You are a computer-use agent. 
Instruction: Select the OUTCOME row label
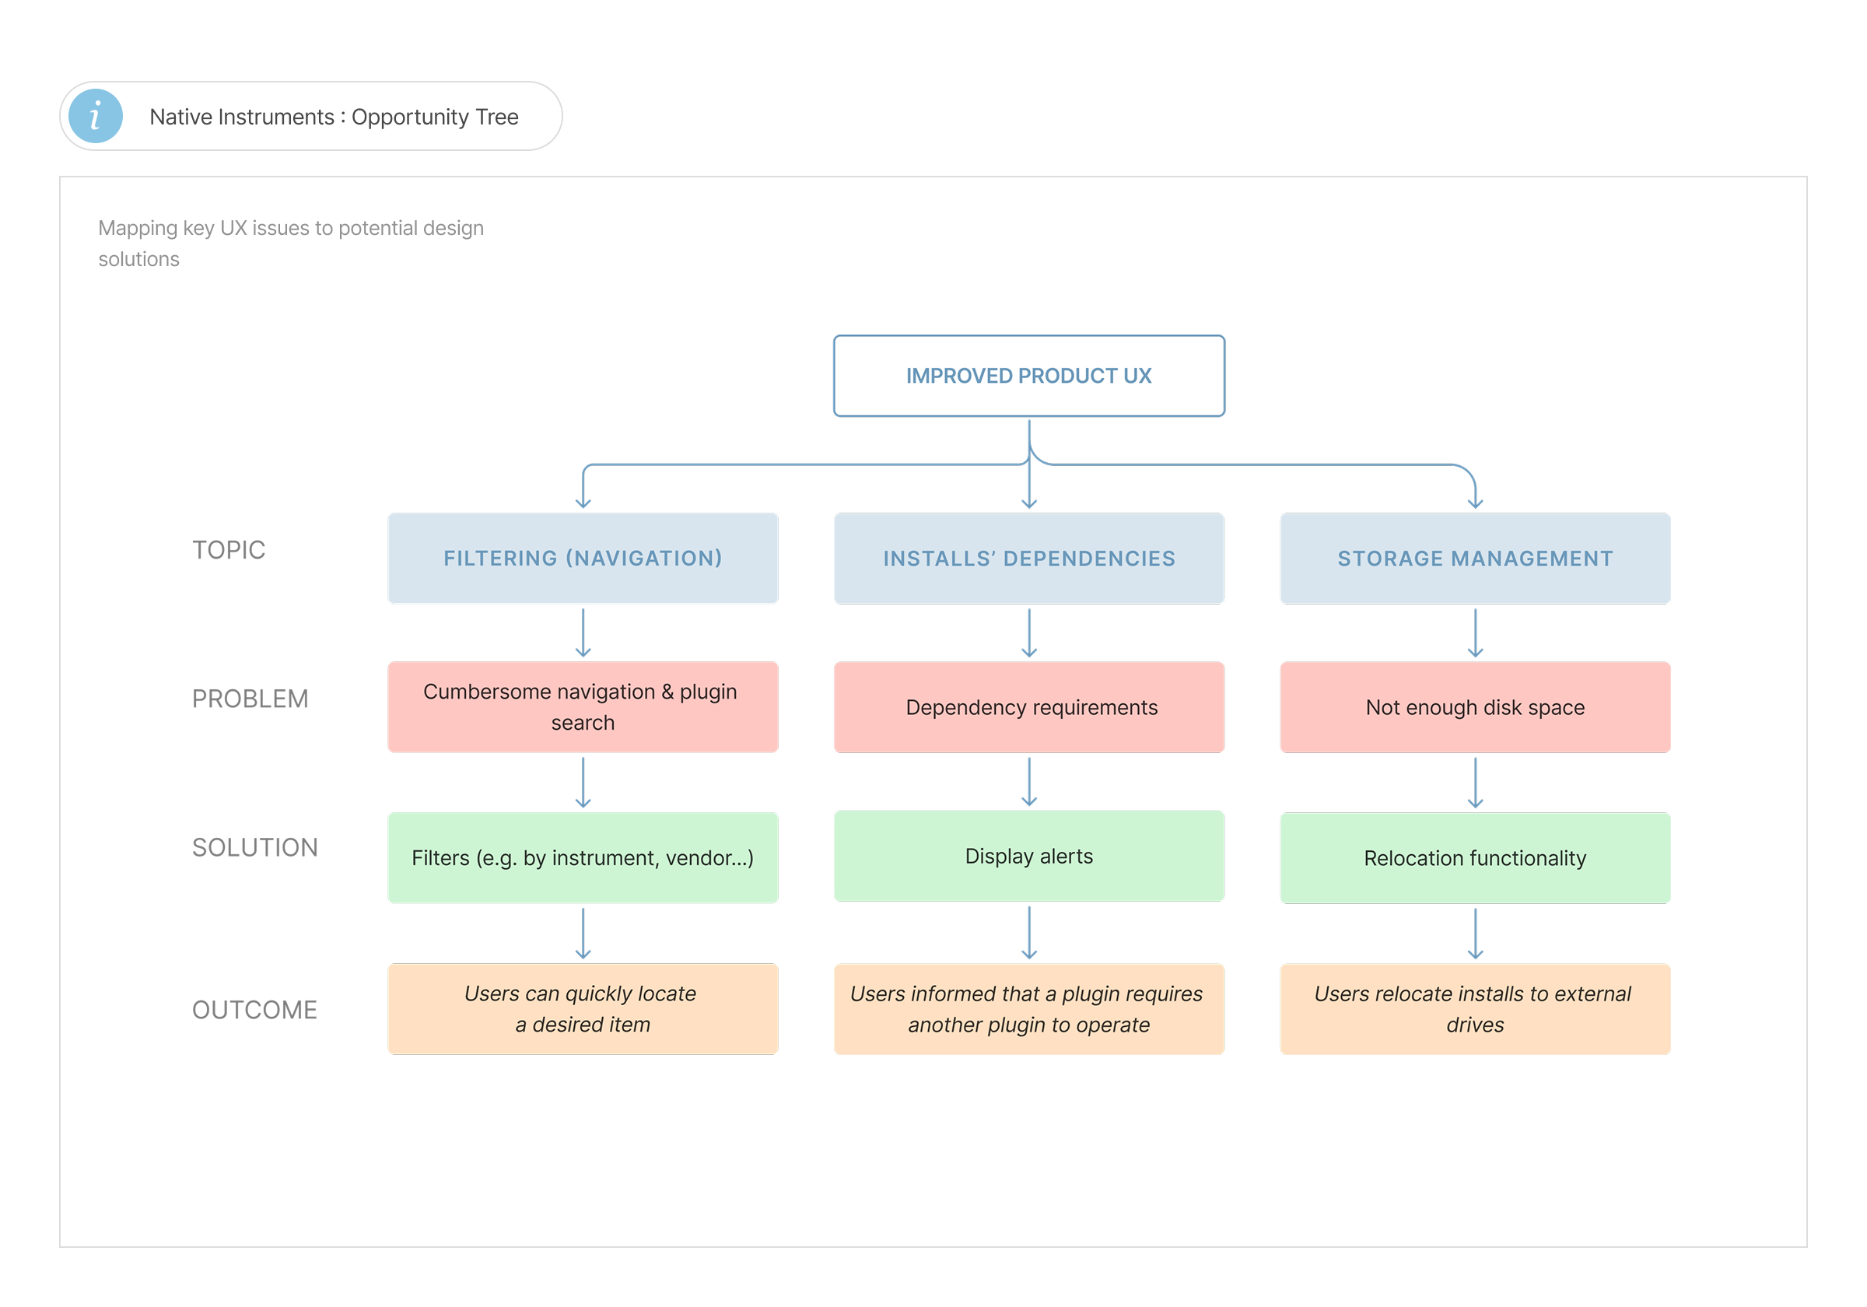[x=254, y=1010]
